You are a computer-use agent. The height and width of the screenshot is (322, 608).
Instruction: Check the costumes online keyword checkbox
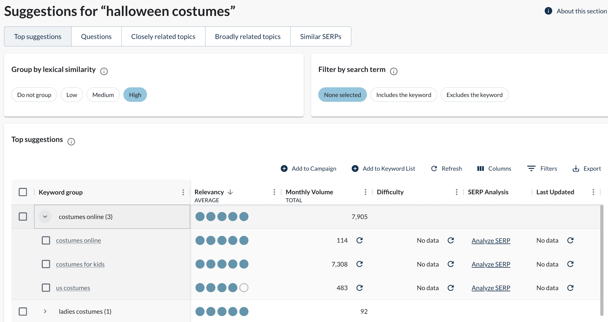tap(46, 241)
